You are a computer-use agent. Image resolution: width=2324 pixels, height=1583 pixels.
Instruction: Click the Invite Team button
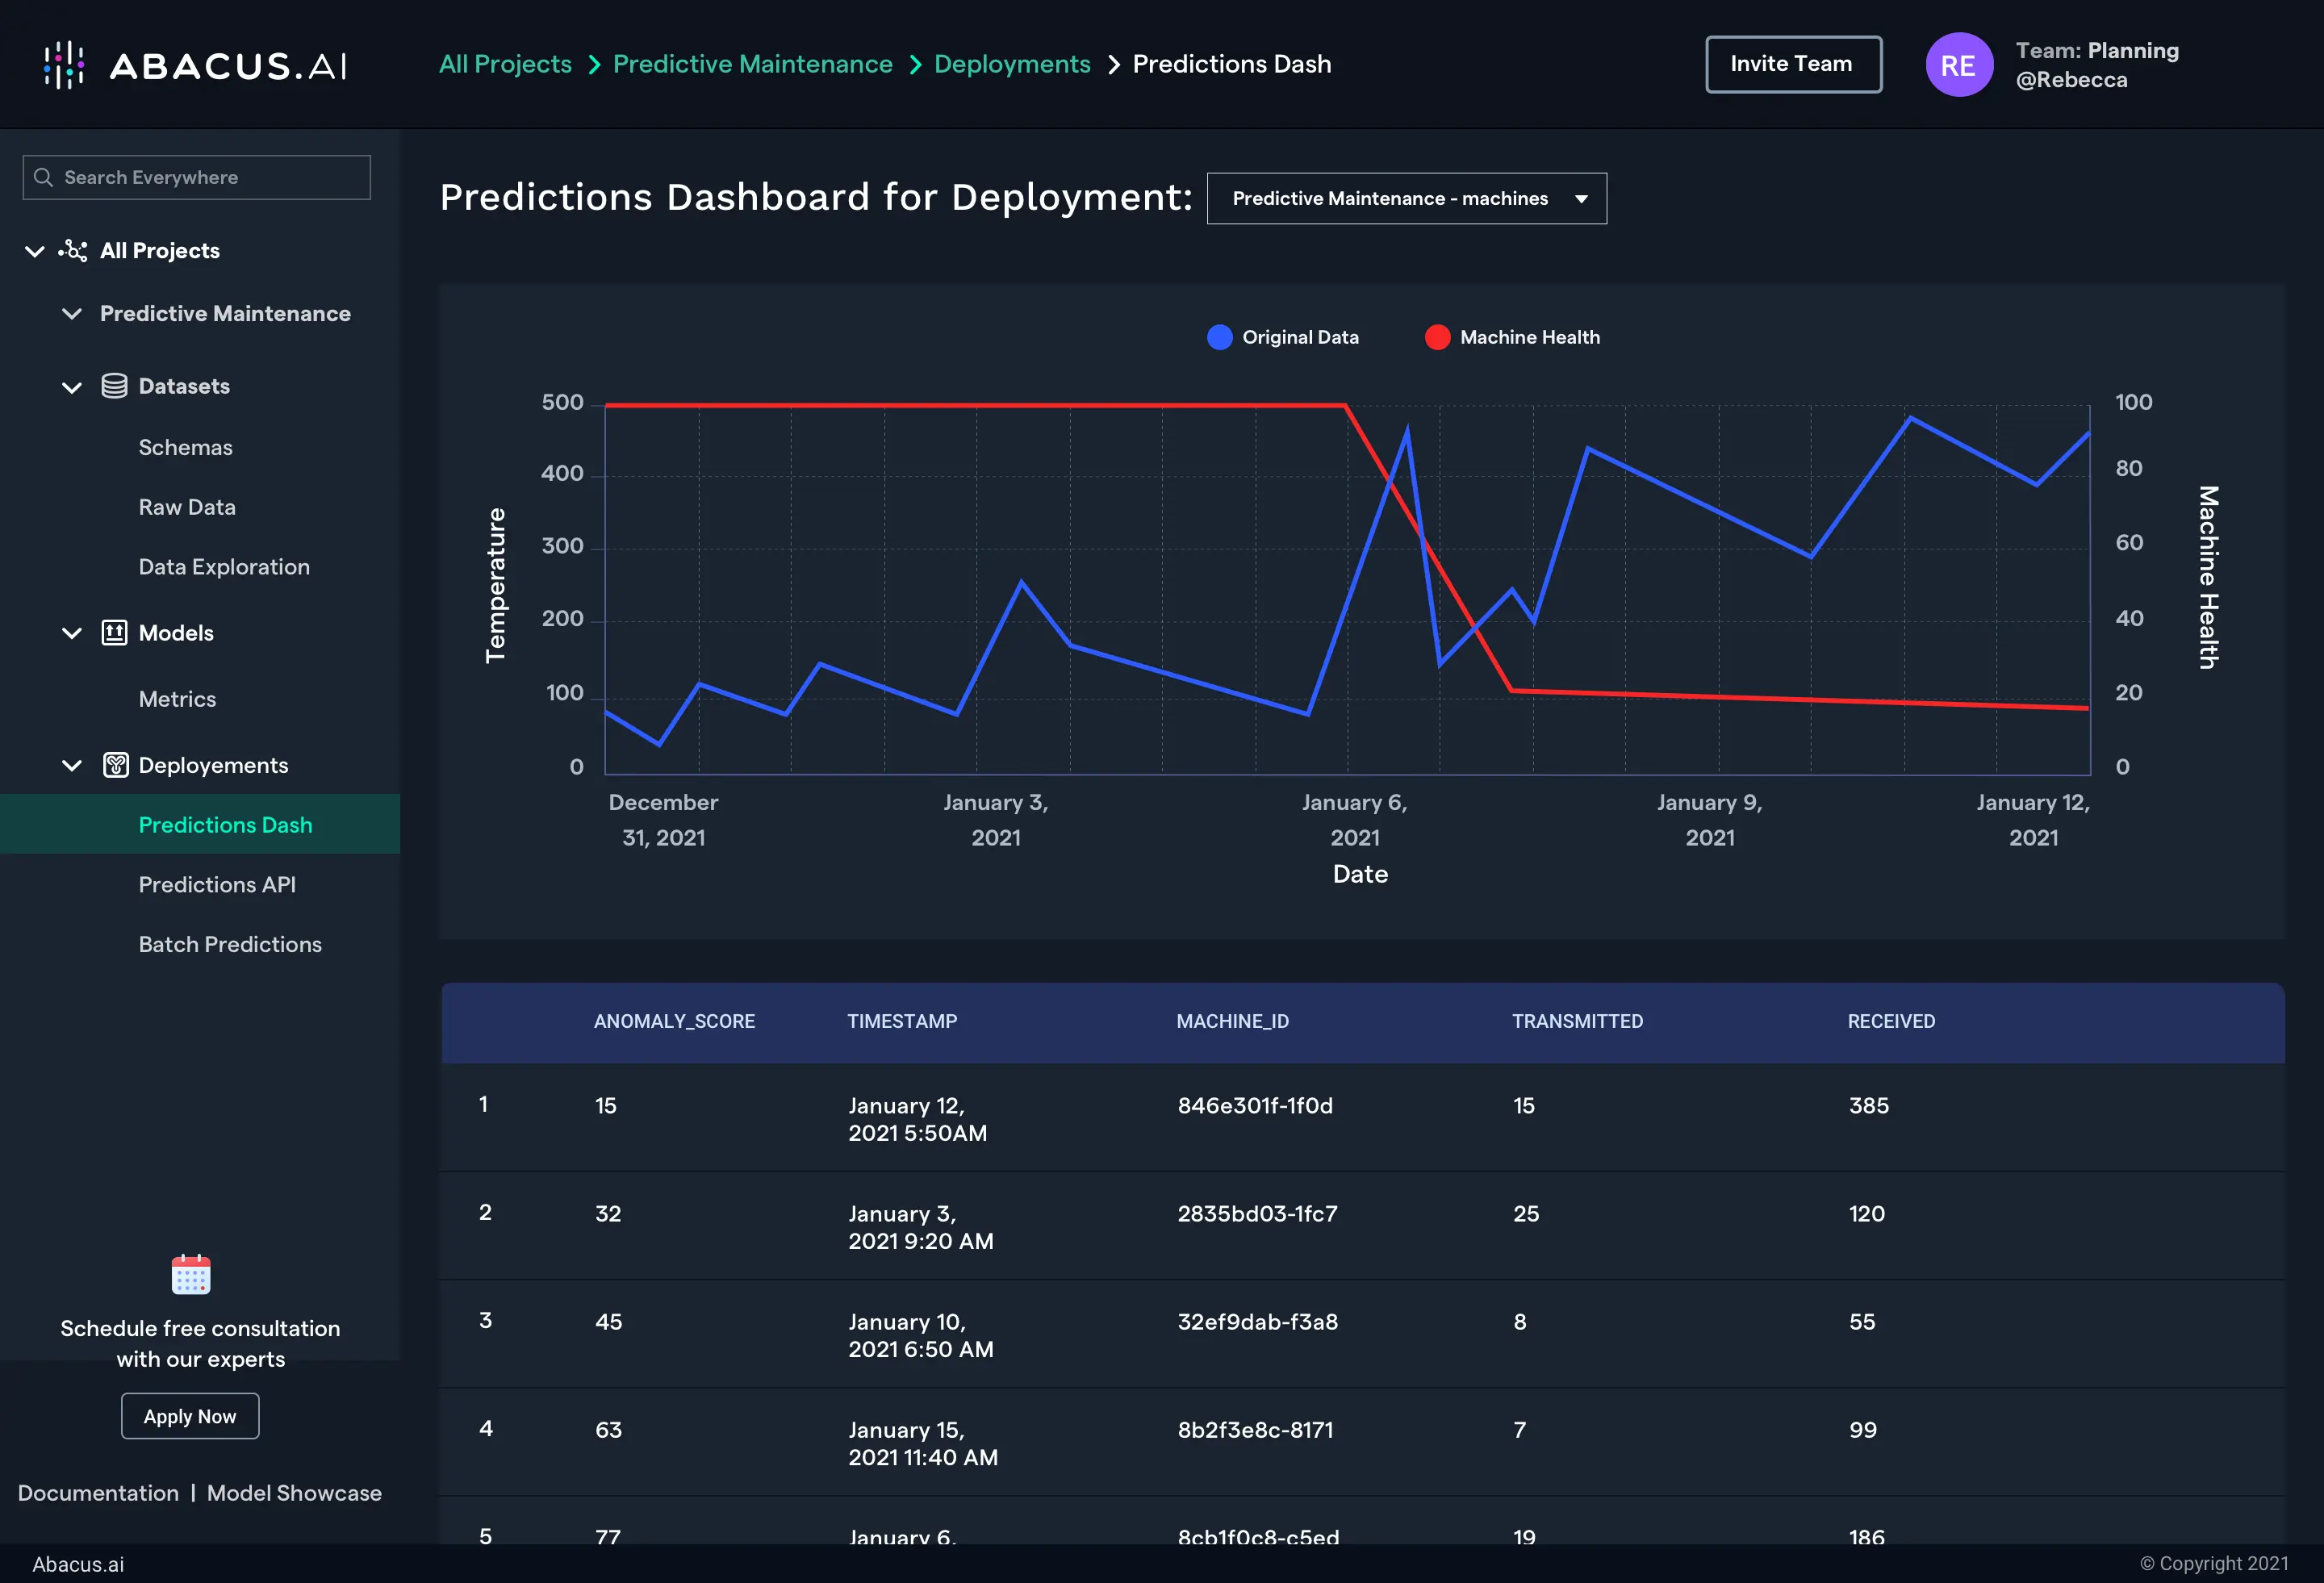[1792, 64]
